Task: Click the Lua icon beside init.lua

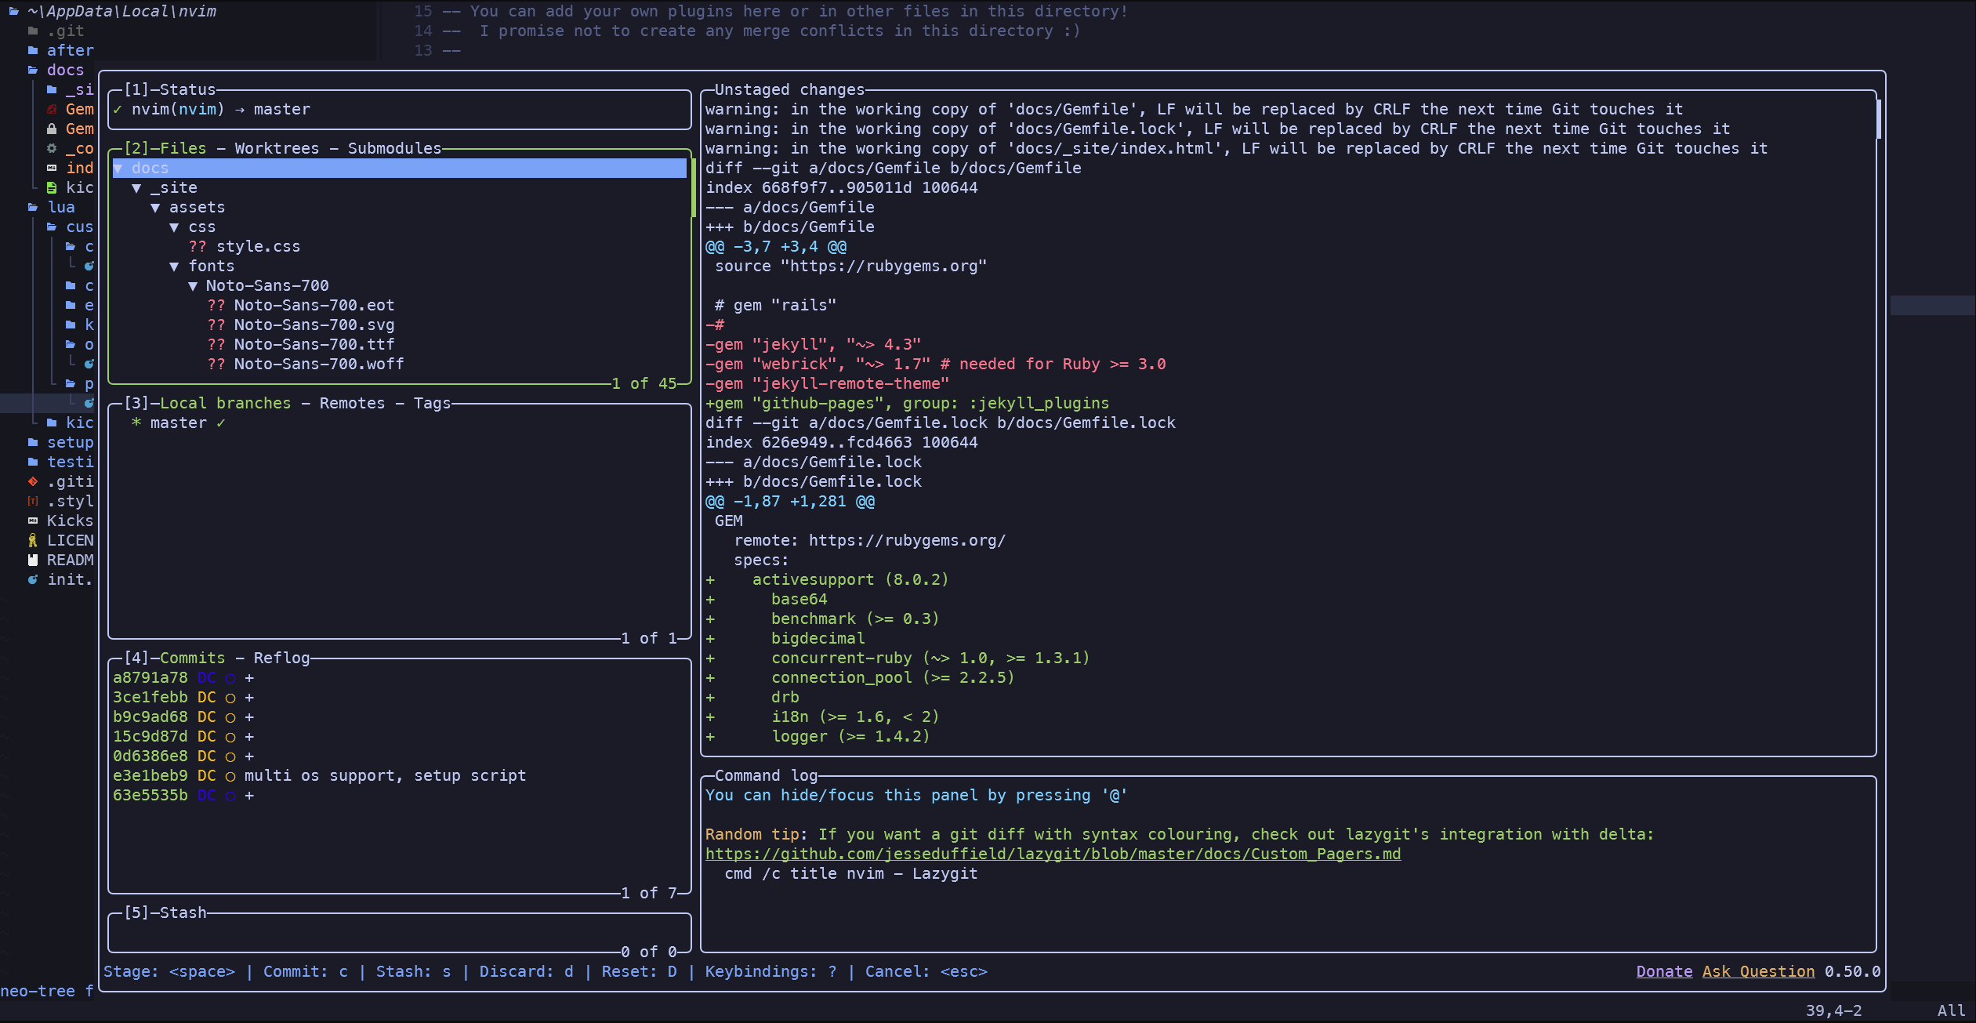Action: (33, 579)
